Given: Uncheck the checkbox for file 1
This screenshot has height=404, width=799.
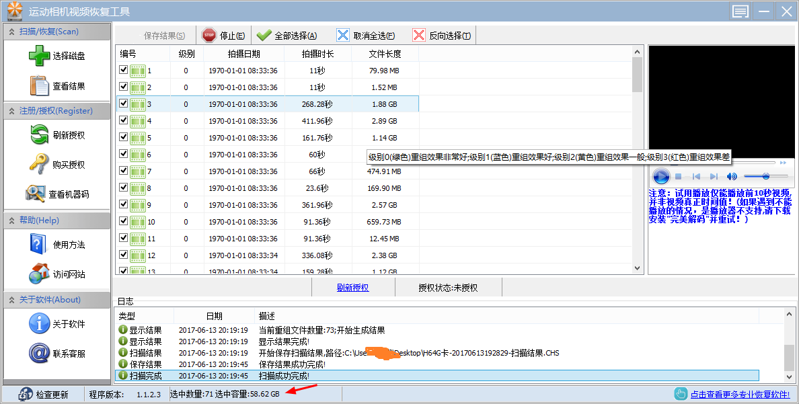Looking at the screenshot, I should (x=123, y=70).
